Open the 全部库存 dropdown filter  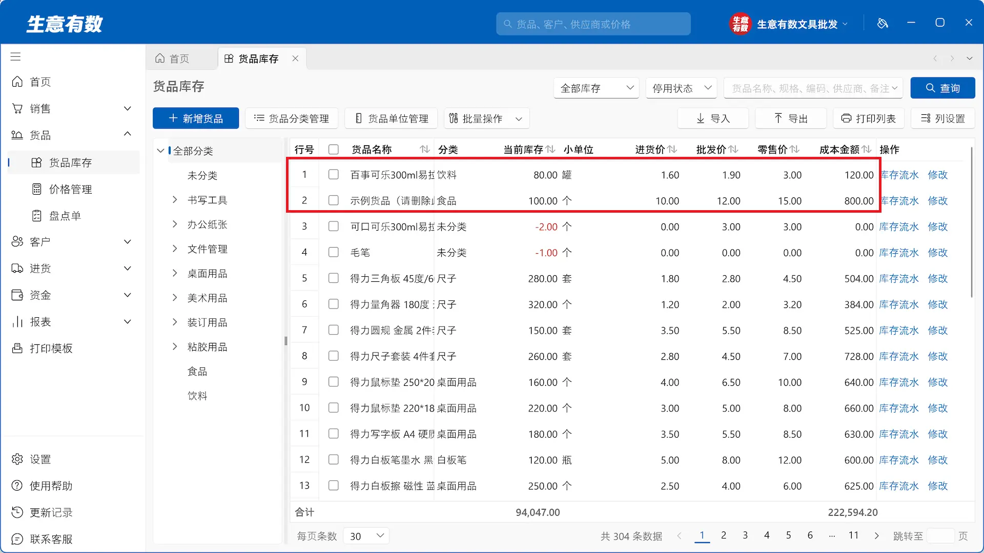[x=597, y=88]
